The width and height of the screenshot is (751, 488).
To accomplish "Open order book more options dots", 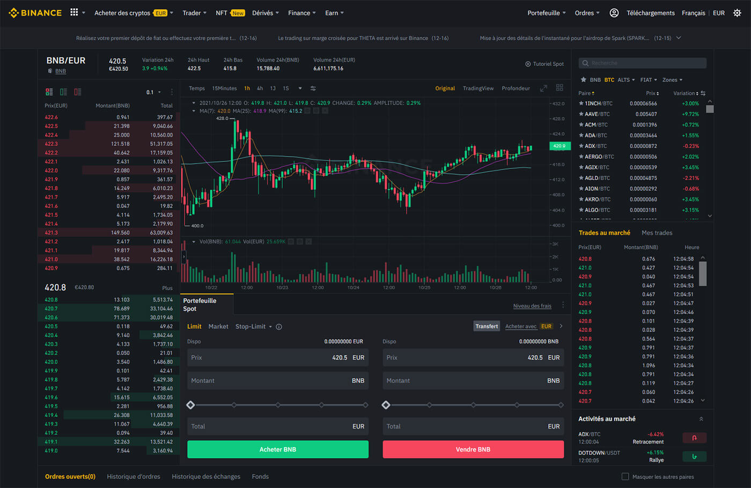I will pyautogui.click(x=172, y=92).
